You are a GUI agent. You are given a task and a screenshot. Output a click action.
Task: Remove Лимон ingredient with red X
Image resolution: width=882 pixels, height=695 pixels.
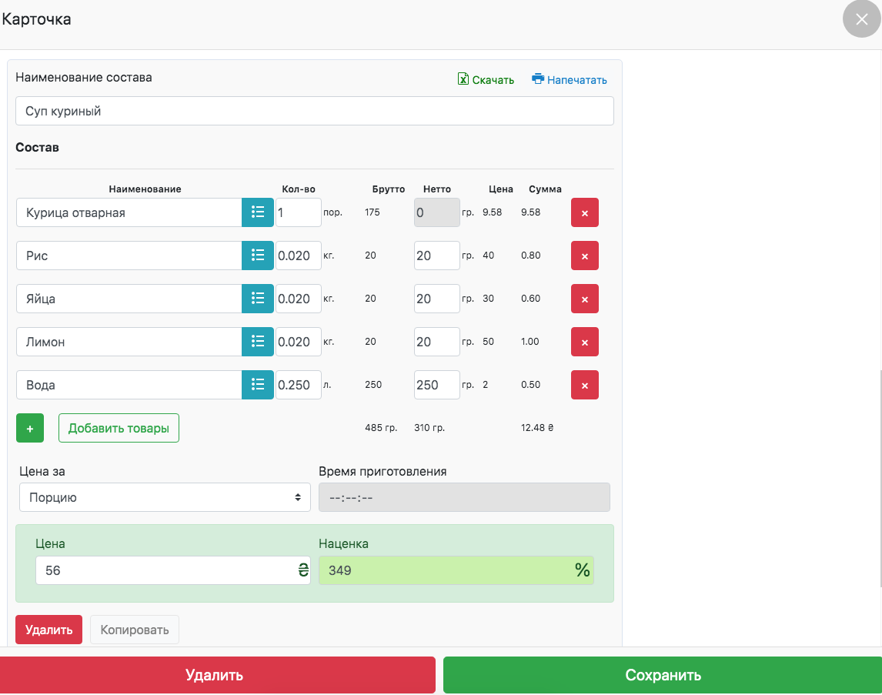(x=584, y=342)
